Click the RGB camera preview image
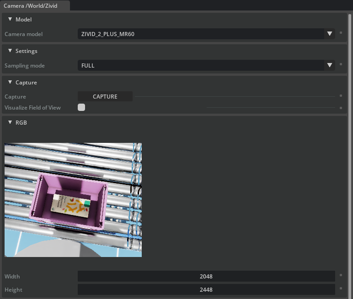353x299 pixels. [73, 200]
